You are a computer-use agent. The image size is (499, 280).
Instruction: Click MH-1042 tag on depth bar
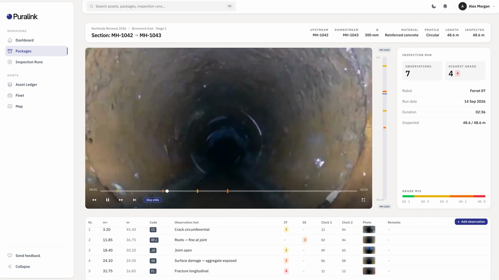pyautogui.click(x=384, y=50)
